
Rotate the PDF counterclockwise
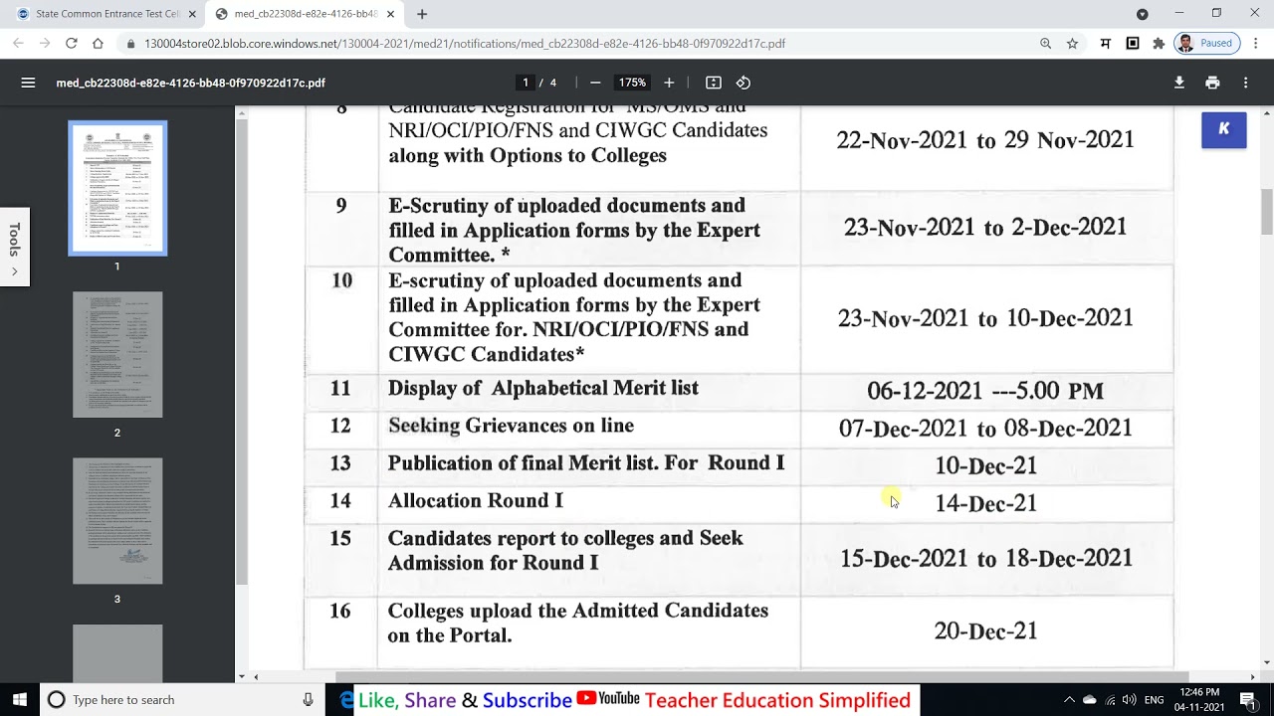point(743,83)
